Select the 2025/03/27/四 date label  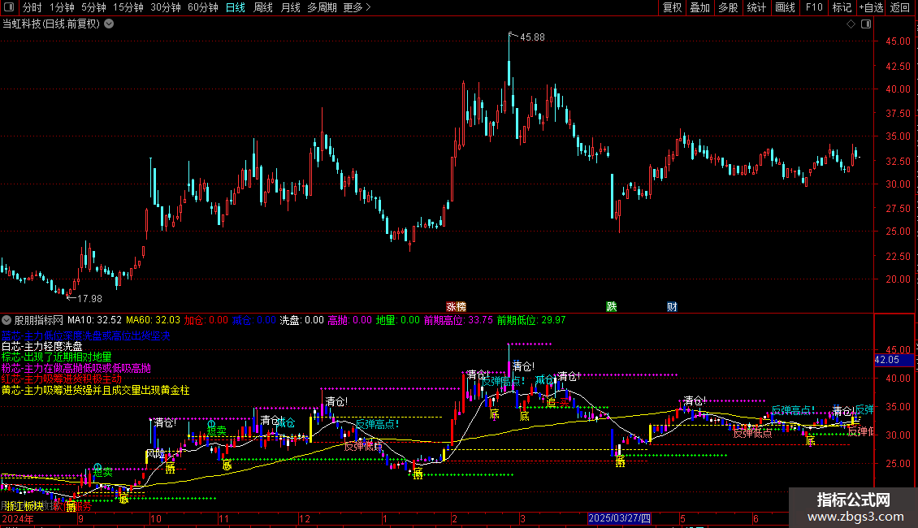619,518
